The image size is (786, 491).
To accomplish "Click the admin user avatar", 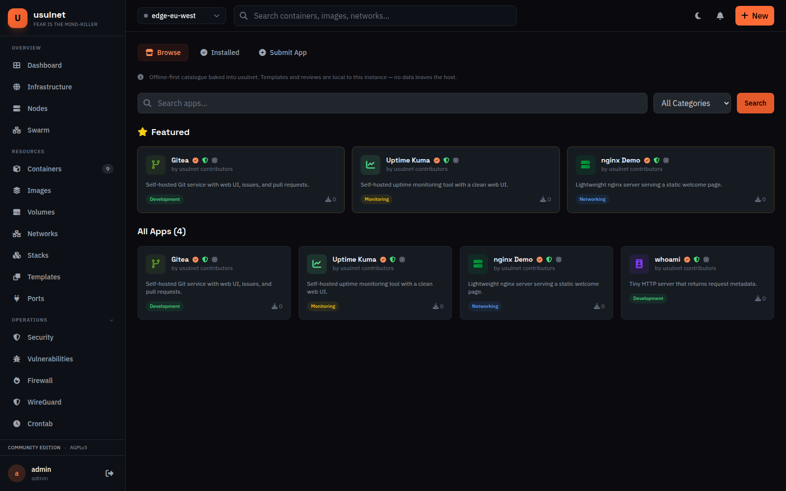I will (17, 473).
